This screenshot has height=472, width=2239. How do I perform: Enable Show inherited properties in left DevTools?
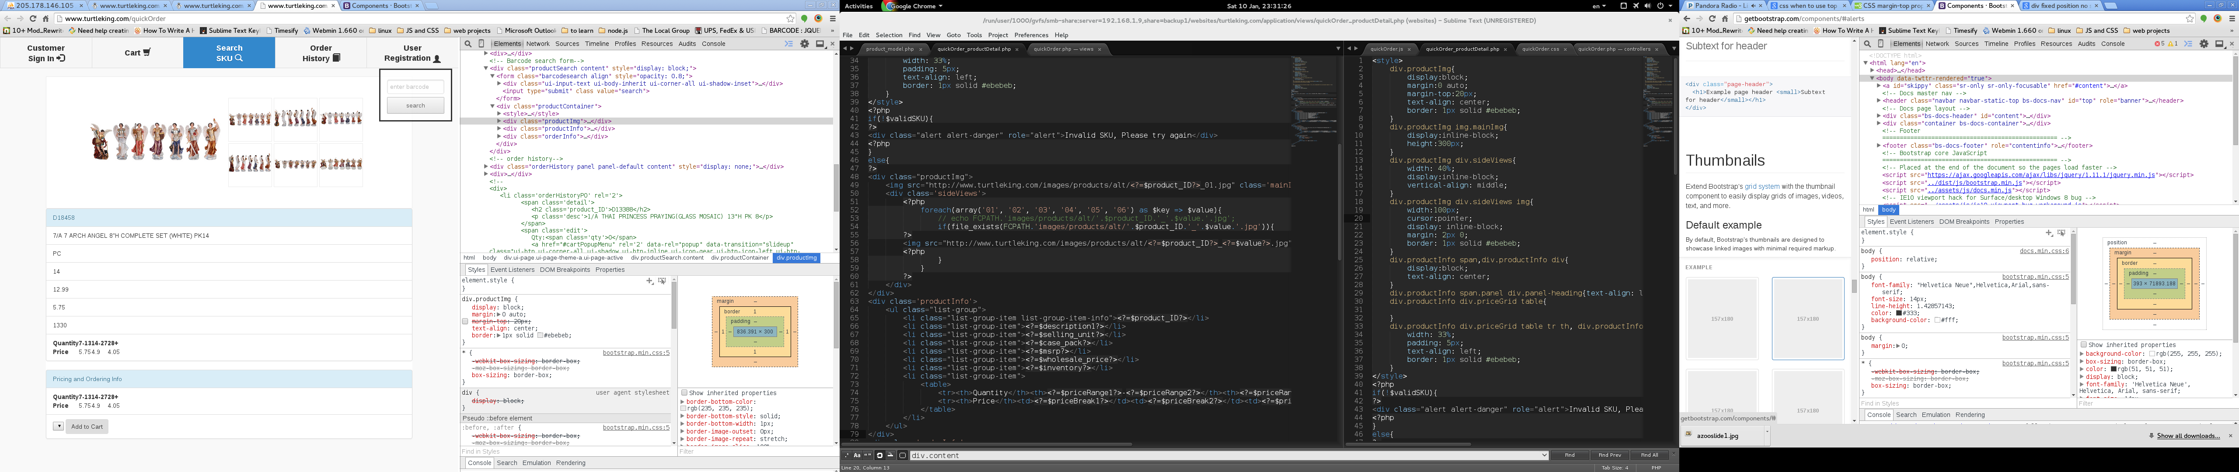point(685,393)
